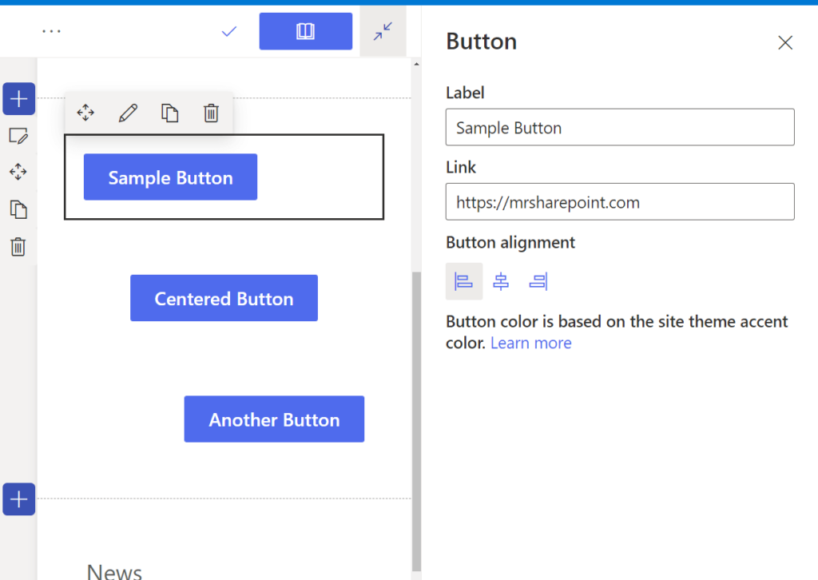Focus the Label input with Sample Button
Image resolution: width=818 pixels, height=580 pixels.
click(x=620, y=127)
